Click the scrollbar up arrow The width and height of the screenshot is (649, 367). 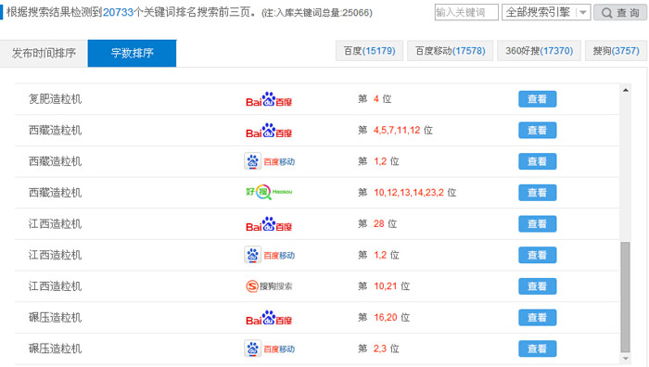coord(626,90)
